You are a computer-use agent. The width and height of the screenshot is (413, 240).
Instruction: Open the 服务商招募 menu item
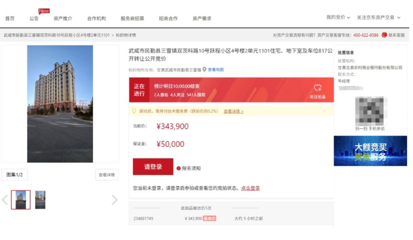[x=132, y=18]
